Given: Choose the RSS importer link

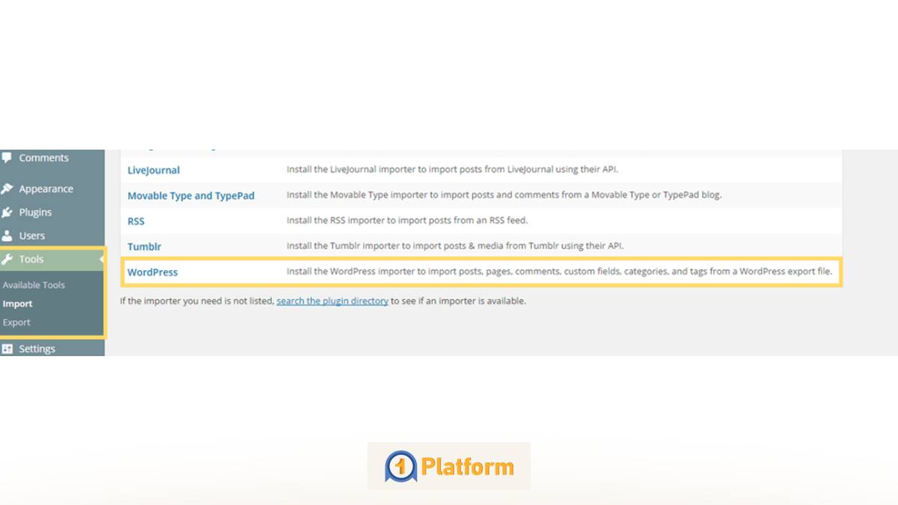Looking at the screenshot, I should [x=136, y=221].
